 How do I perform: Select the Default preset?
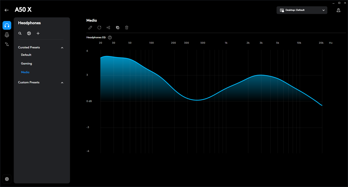pos(26,55)
